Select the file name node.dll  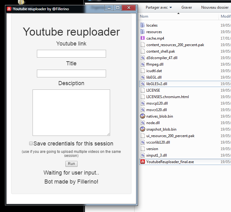[153, 123]
